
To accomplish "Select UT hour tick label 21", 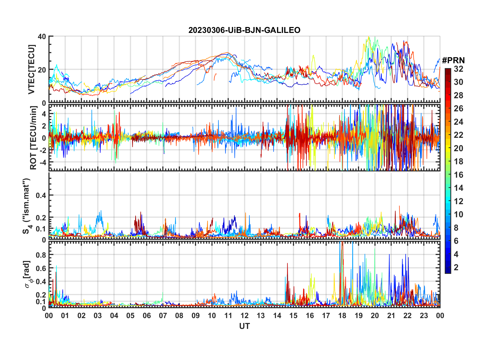I will 391,316.
